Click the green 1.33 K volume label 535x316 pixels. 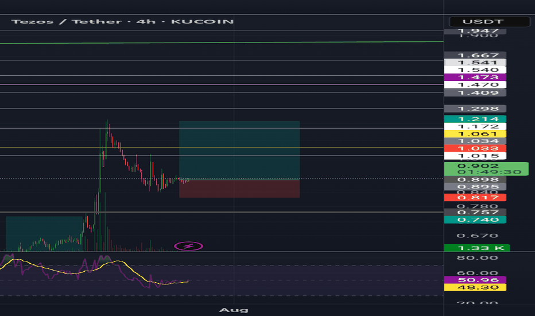click(476, 248)
